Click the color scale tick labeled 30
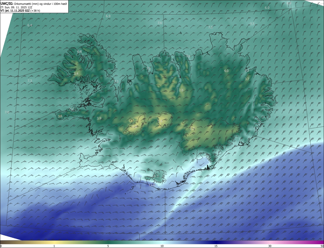The image size is (324, 248). [x=270, y=246]
